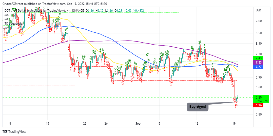Click the 8.50 price axis value
This screenshot has width=273, height=136.
click(258, 33)
